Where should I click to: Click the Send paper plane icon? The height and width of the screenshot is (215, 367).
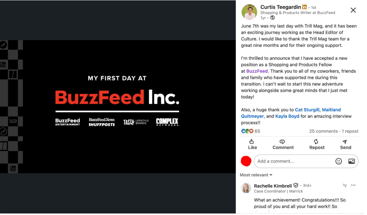click(x=345, y=141)
